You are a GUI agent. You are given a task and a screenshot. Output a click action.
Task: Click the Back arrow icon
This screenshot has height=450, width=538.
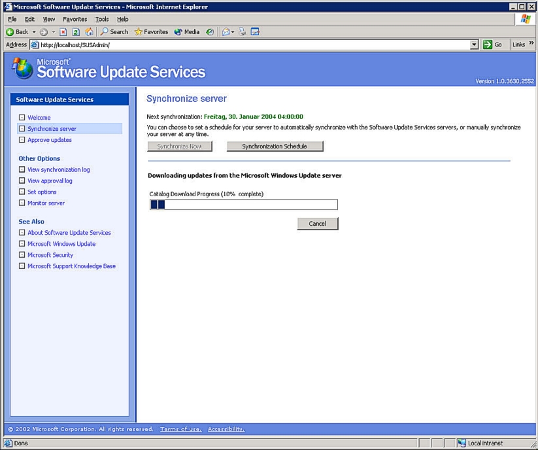coord(10,32)
